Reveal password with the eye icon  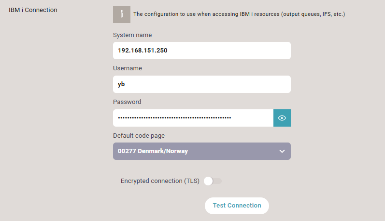pyautogui.click(x=282, y=118)
